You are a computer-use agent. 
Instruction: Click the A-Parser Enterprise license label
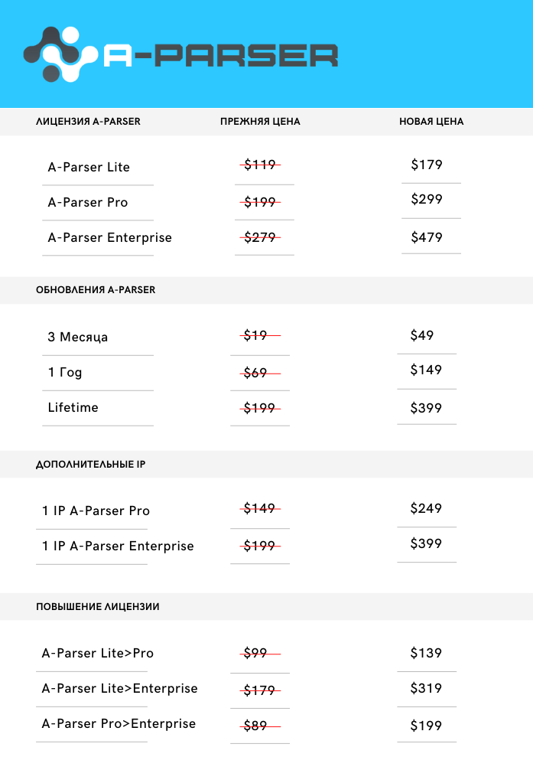coord(109,237)
